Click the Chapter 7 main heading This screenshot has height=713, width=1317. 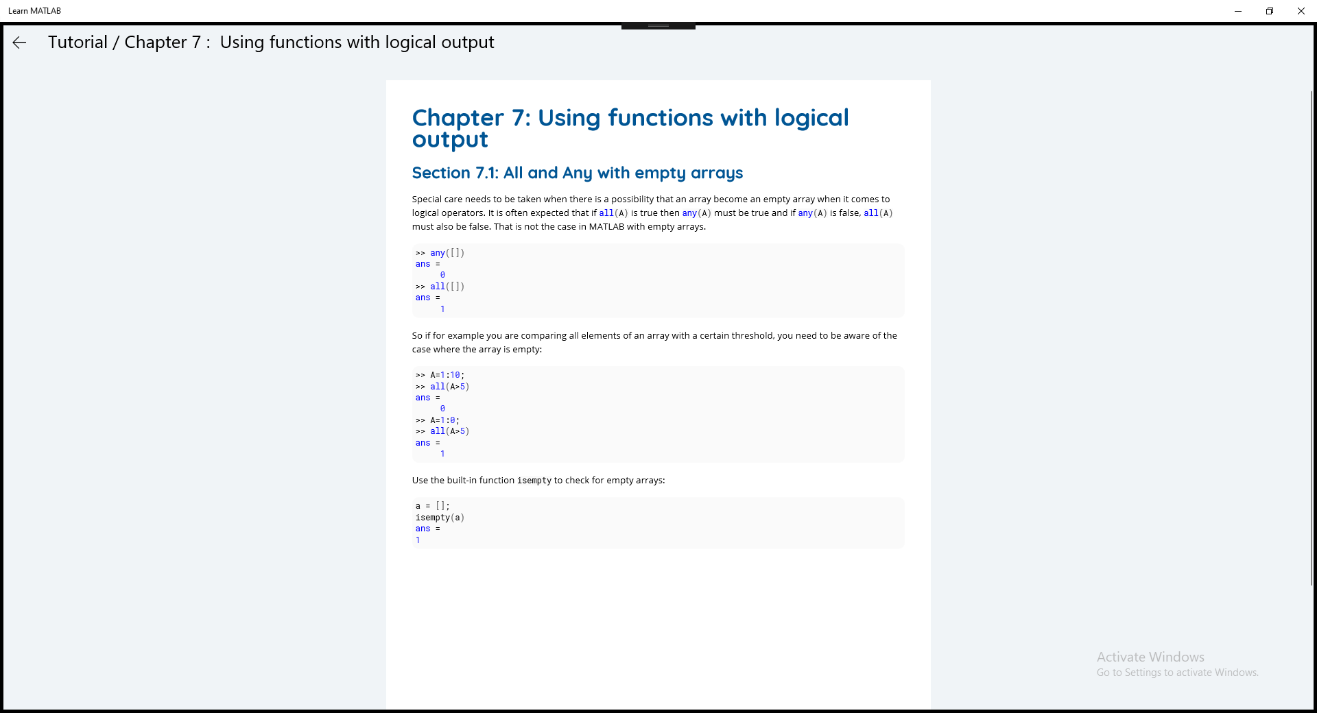tap(630, 128)
